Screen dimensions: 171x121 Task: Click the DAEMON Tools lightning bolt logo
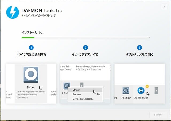(13, 13)
